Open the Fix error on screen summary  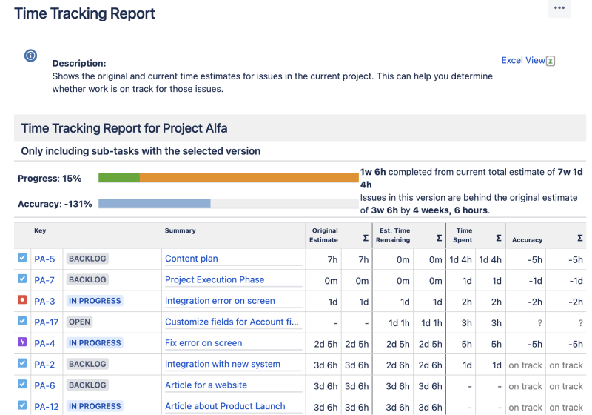203,343
